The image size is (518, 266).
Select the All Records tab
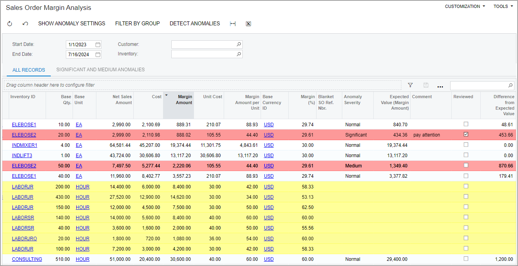click(x=29, y=70)
